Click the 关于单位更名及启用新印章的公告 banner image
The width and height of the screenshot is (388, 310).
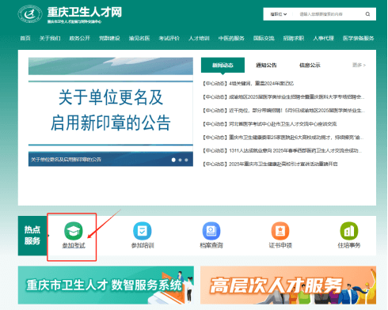[x=111, y=112]
